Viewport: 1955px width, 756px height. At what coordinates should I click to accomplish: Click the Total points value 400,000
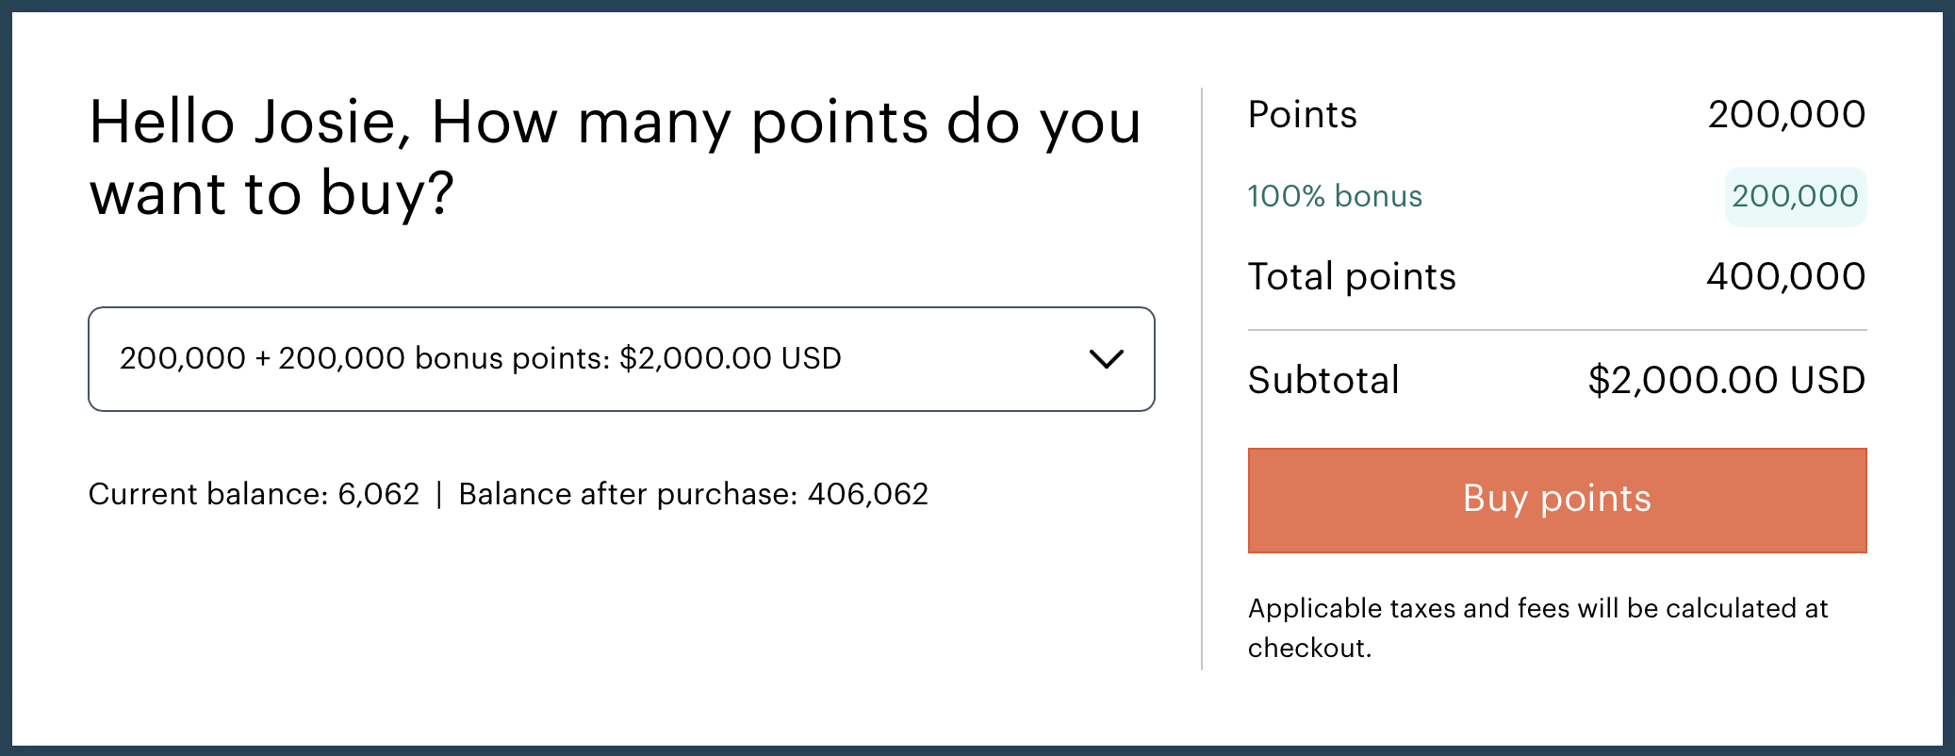click(x=1787, y=276)
